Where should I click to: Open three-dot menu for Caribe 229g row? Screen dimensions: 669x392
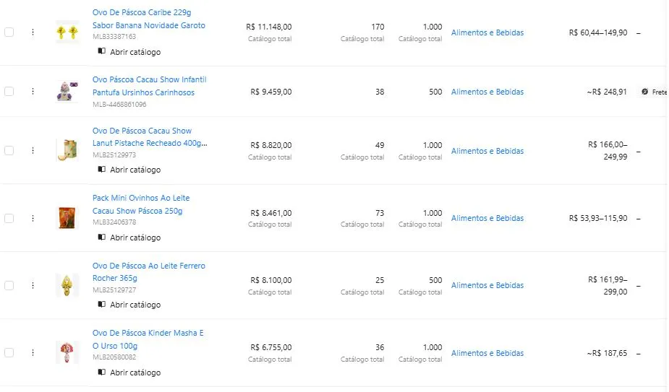[x=33, y=32]
